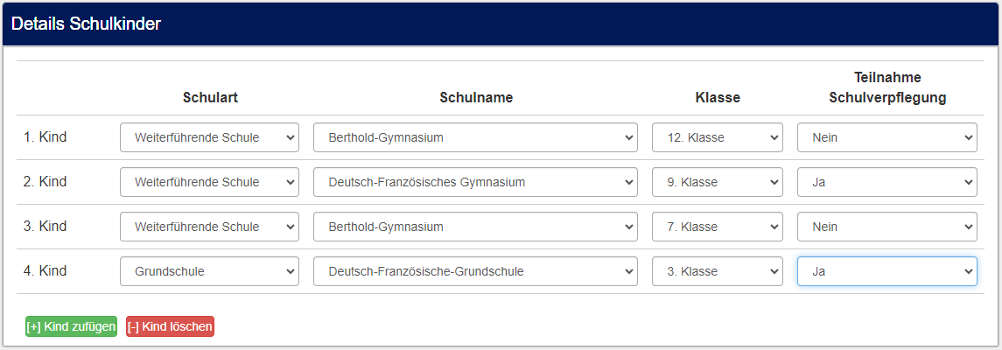Open Deutsch-Französische-Grundschule Schulname dropdown

[475, 271]
